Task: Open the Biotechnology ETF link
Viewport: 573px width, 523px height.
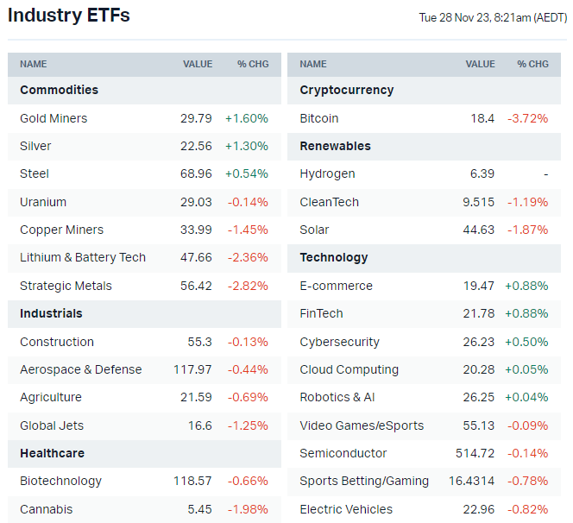Action: 60,481
